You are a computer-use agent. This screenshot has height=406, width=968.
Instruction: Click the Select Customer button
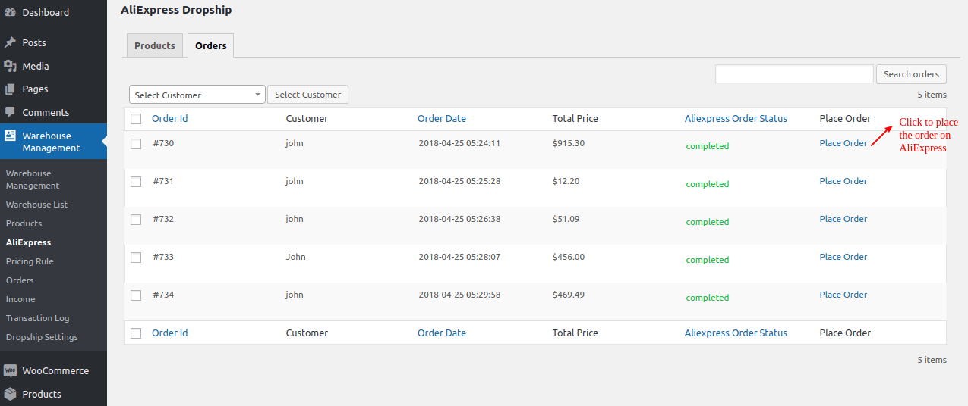(x=307, y=95)
